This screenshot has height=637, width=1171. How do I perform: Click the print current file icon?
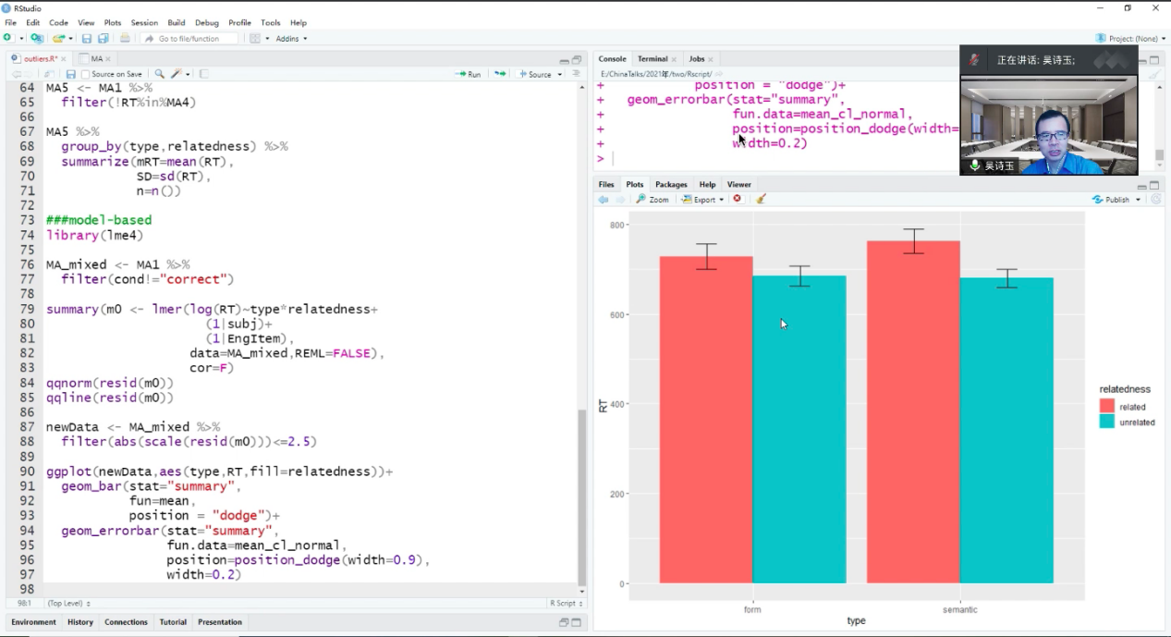(125, 39)
